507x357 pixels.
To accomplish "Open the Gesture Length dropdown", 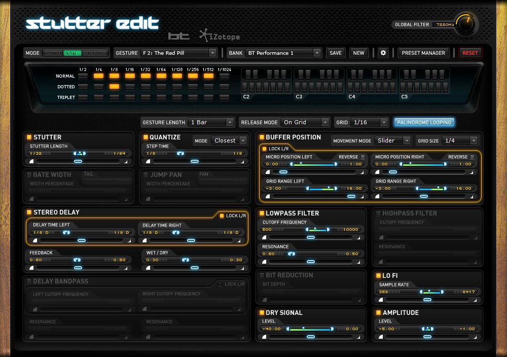I will coord(210,122).
